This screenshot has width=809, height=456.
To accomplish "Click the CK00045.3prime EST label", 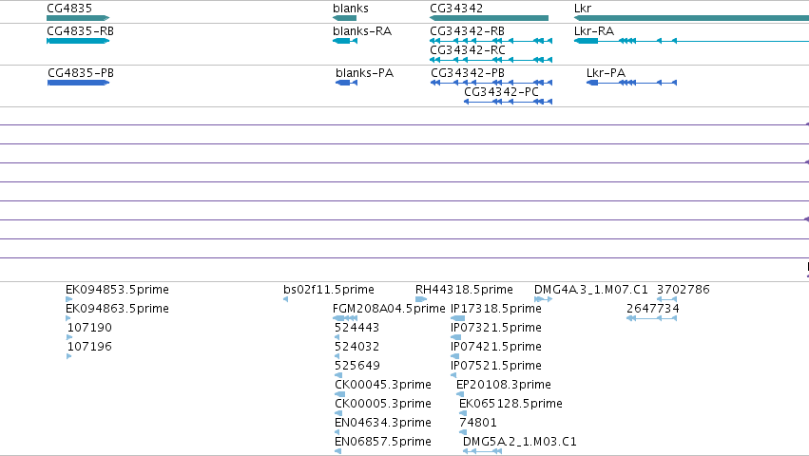I will pyautogui.click(x=383, y=385).
